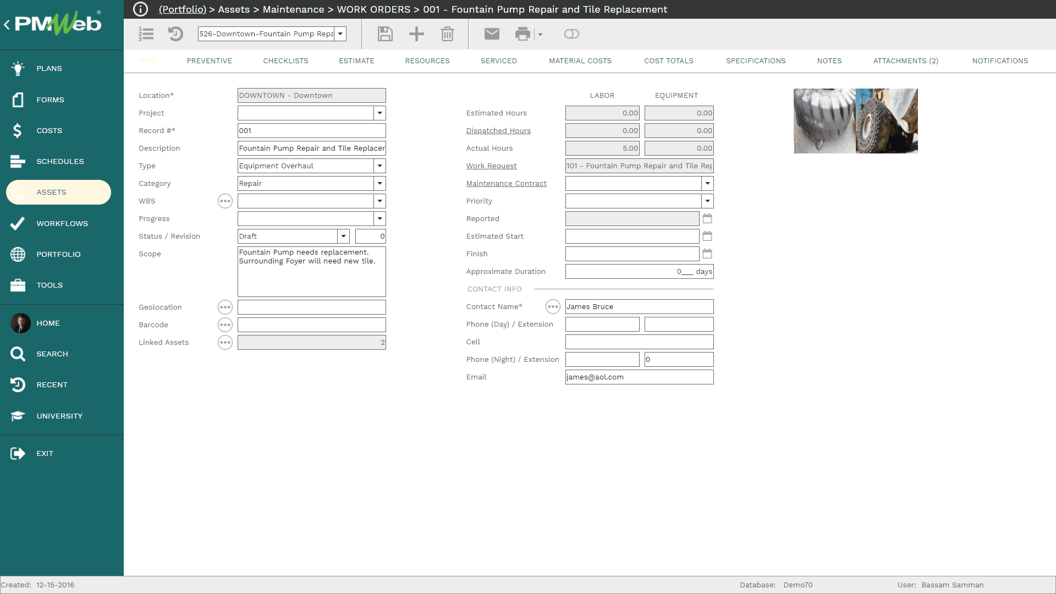Expand the Progress dropdown

380,218
